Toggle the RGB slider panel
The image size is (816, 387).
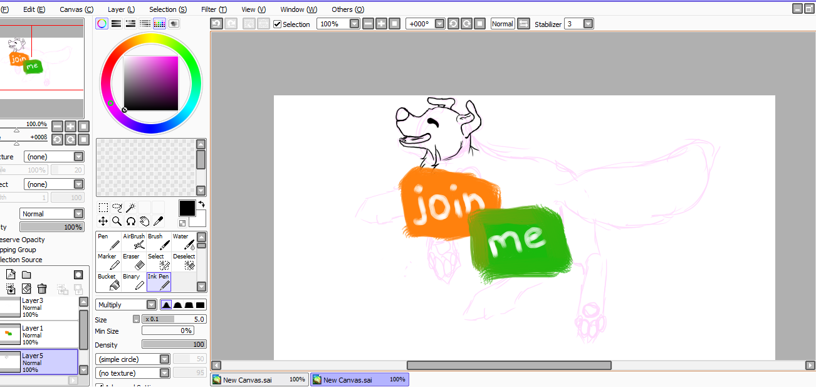point(116,23)
